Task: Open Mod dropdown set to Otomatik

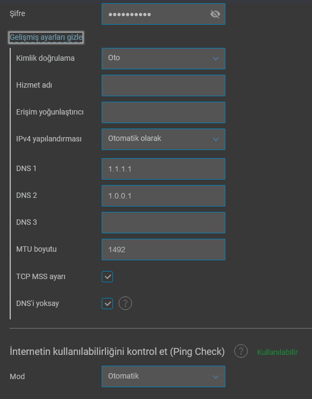Action: pos(164,376)
